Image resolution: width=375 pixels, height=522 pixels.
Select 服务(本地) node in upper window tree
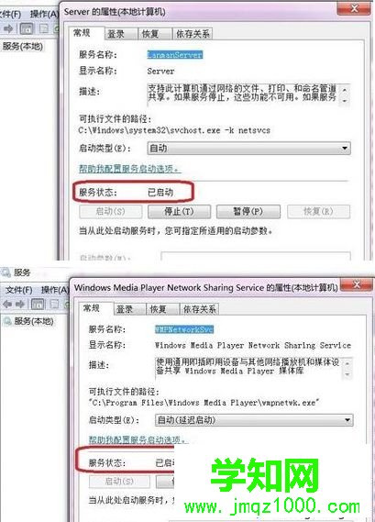coord(23,46)
